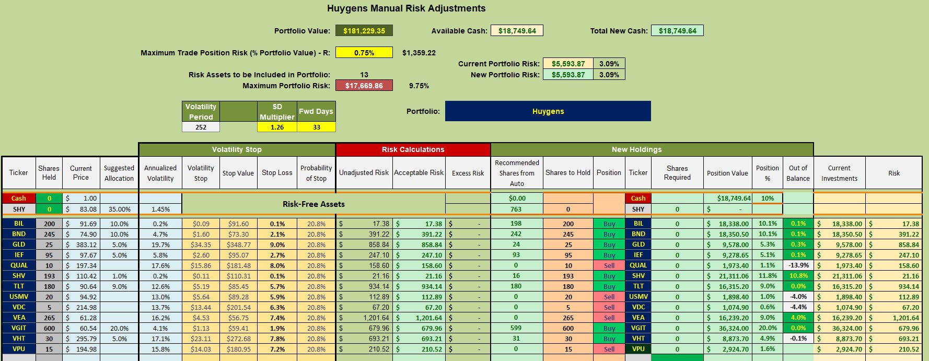
Task: Select TLT risk value 934.14
Action: 893,286
